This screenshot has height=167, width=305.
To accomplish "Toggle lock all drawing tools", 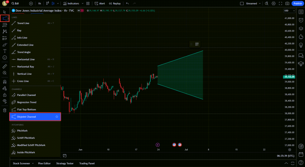I will coord(4,95).
